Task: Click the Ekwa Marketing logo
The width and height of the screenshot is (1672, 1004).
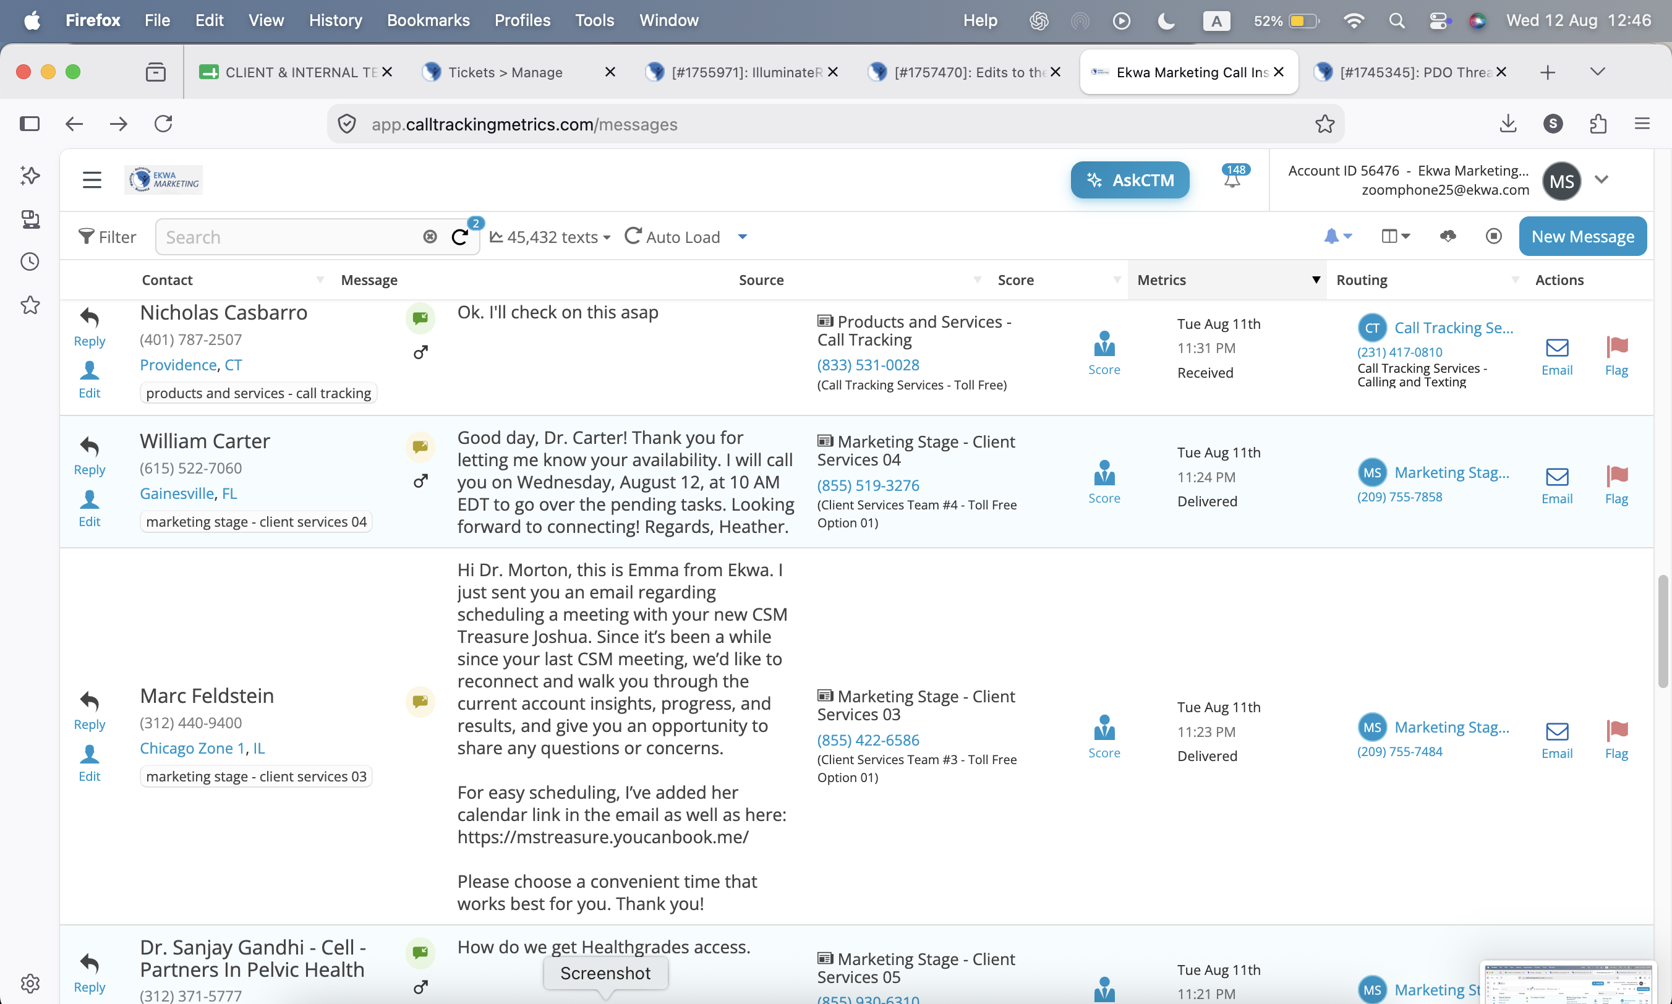Action: [164, 180]
